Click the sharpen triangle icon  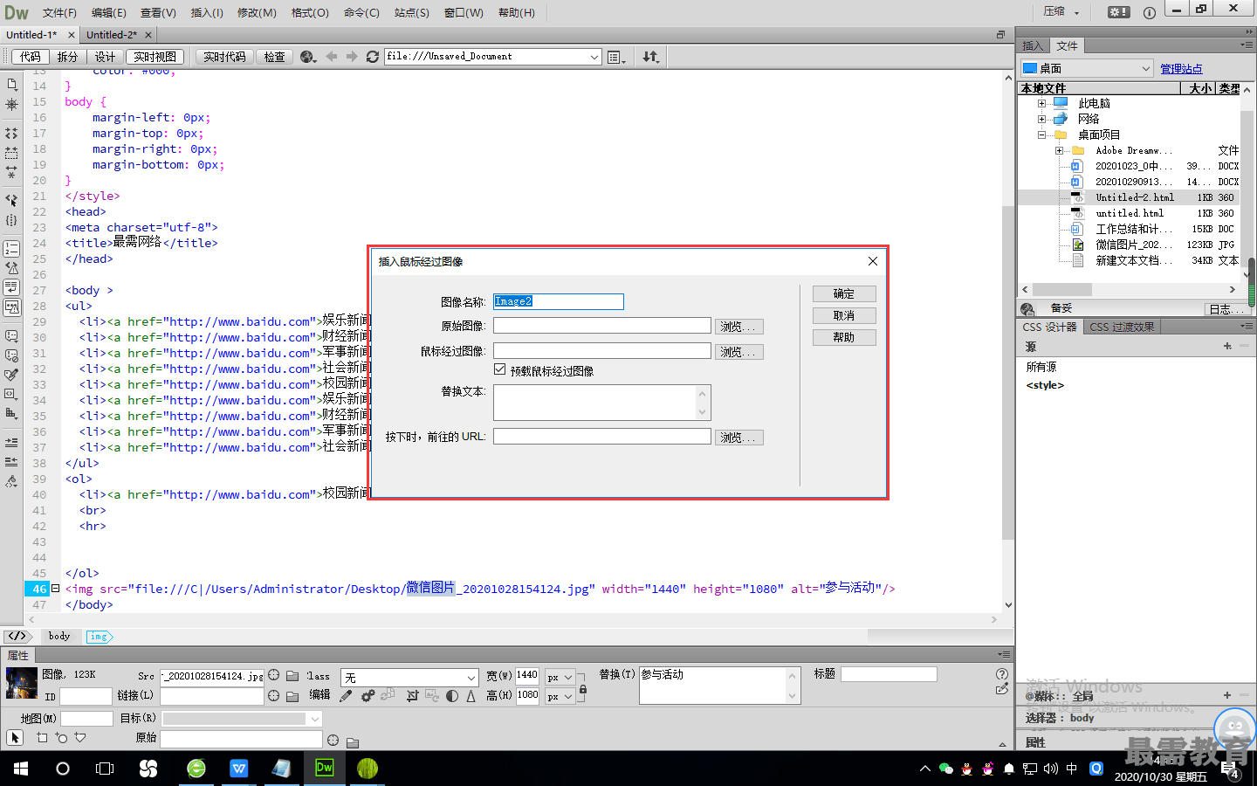tap(471, 696)
